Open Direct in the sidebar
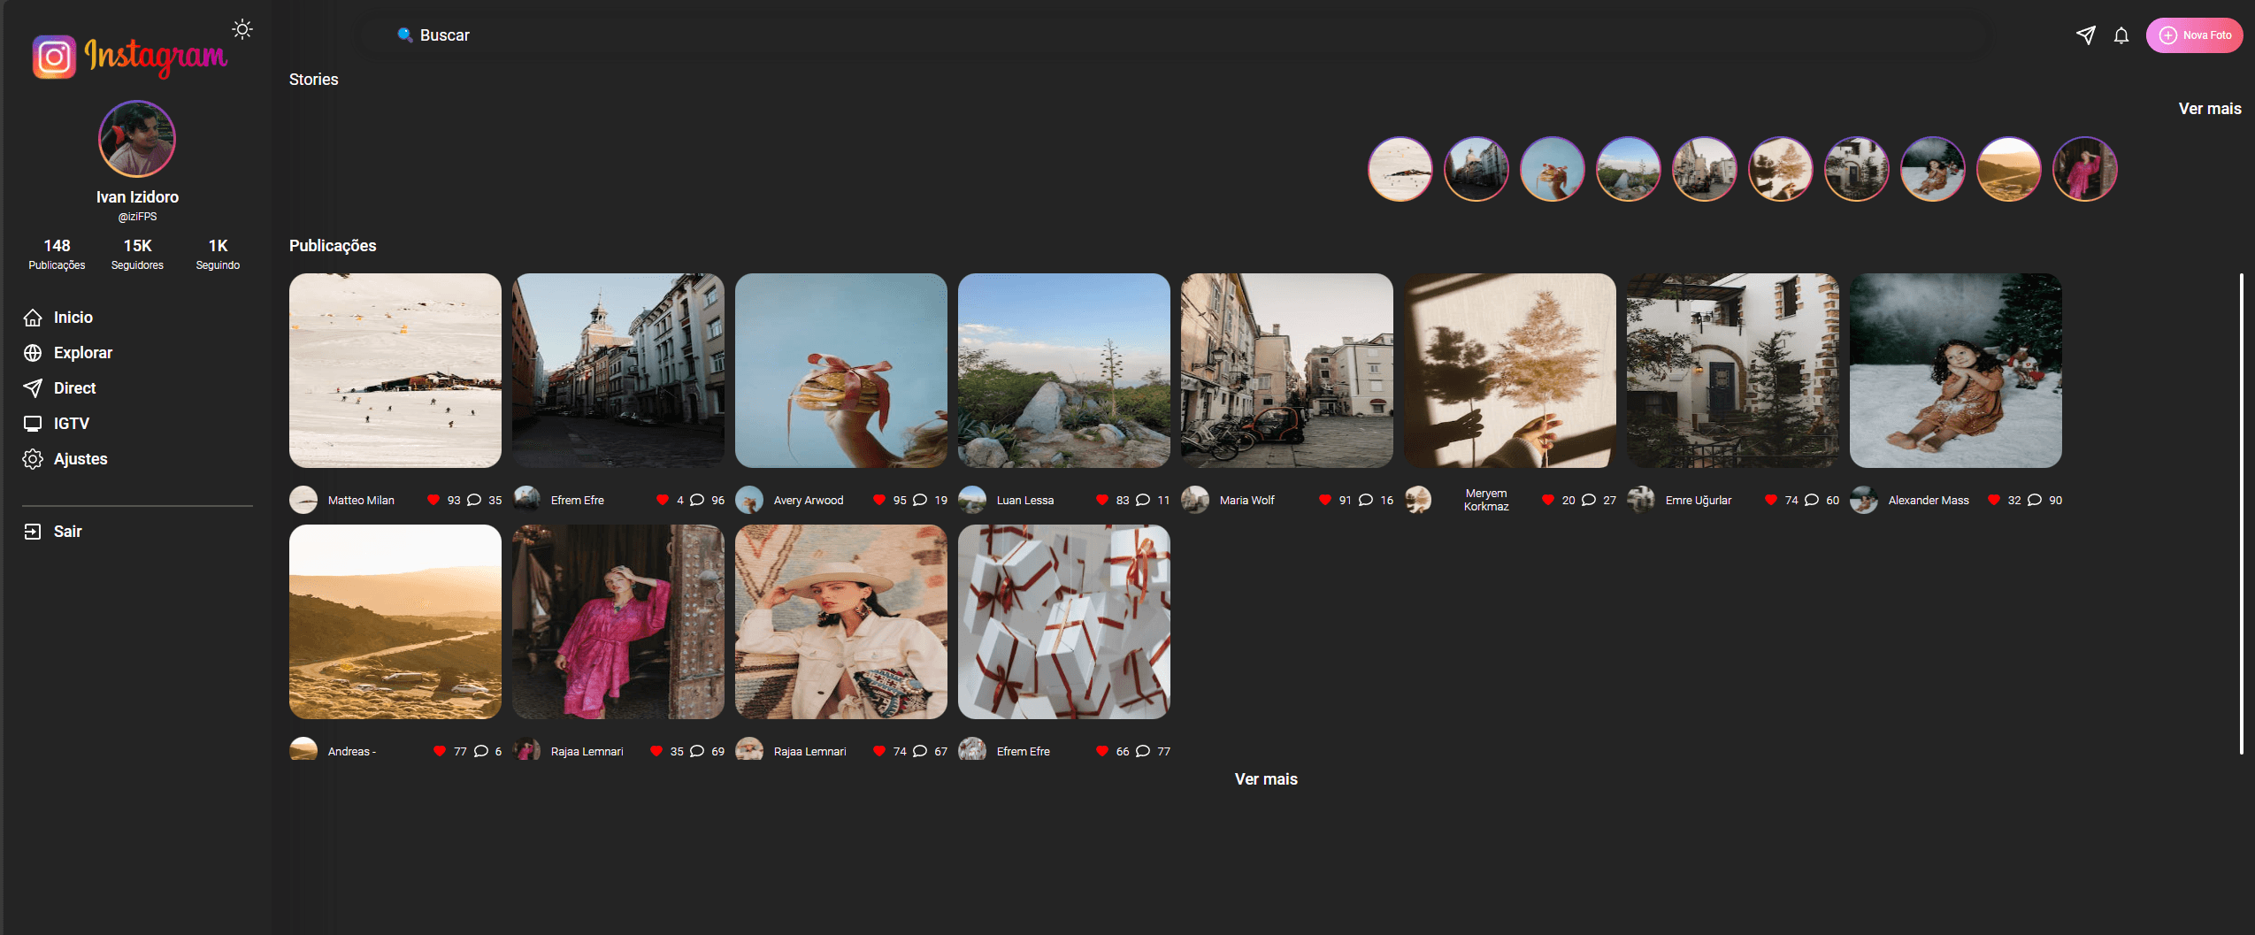 pos(74,388)
